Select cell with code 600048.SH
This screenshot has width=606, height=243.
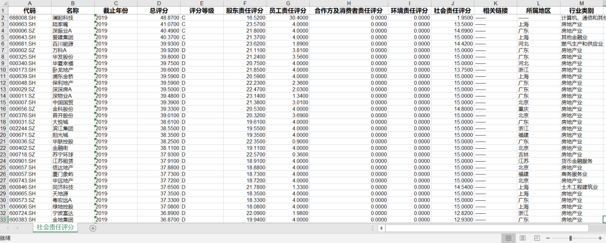click(30, 83)
